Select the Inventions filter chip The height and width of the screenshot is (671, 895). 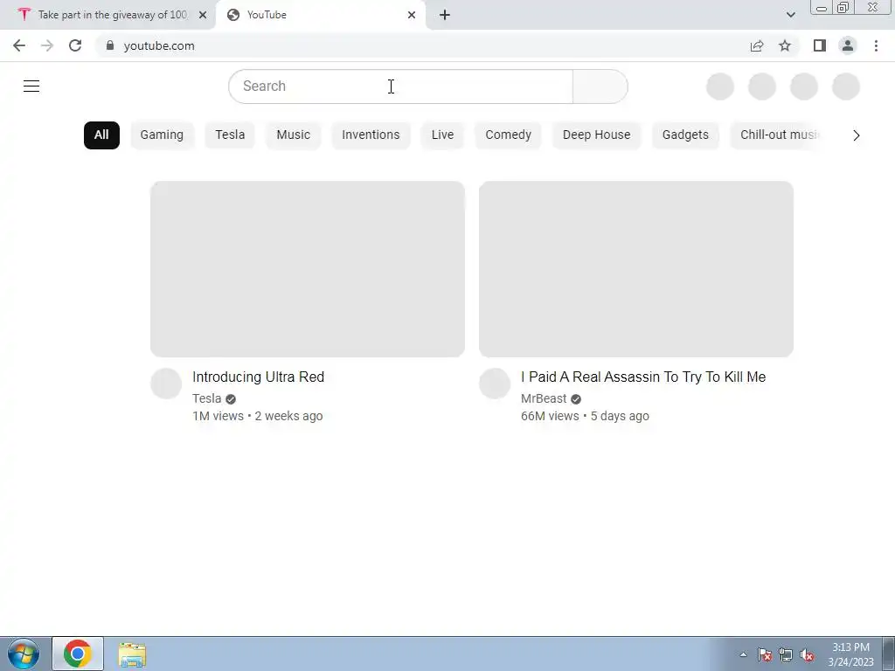coord(371,135)
